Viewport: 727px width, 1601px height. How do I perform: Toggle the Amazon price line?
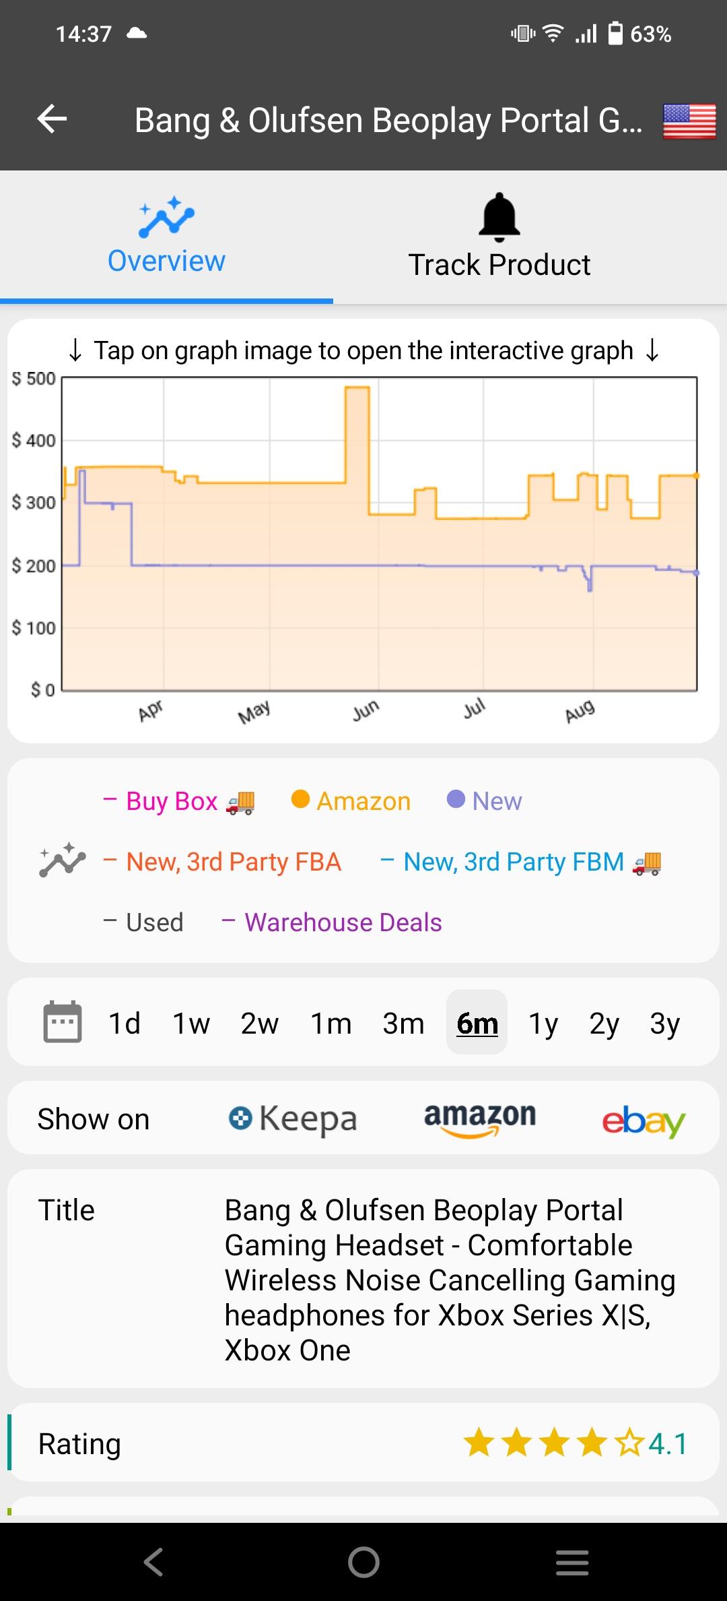pyautogui.click(x=351, y=801)
